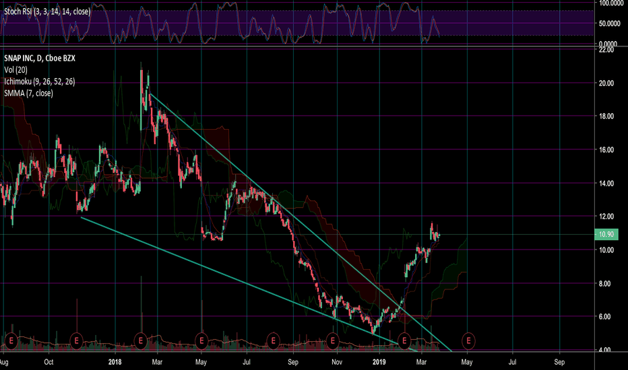Select the 2018 year label on time axis
This screenshot has height=370, width=628.
[115, 362]
